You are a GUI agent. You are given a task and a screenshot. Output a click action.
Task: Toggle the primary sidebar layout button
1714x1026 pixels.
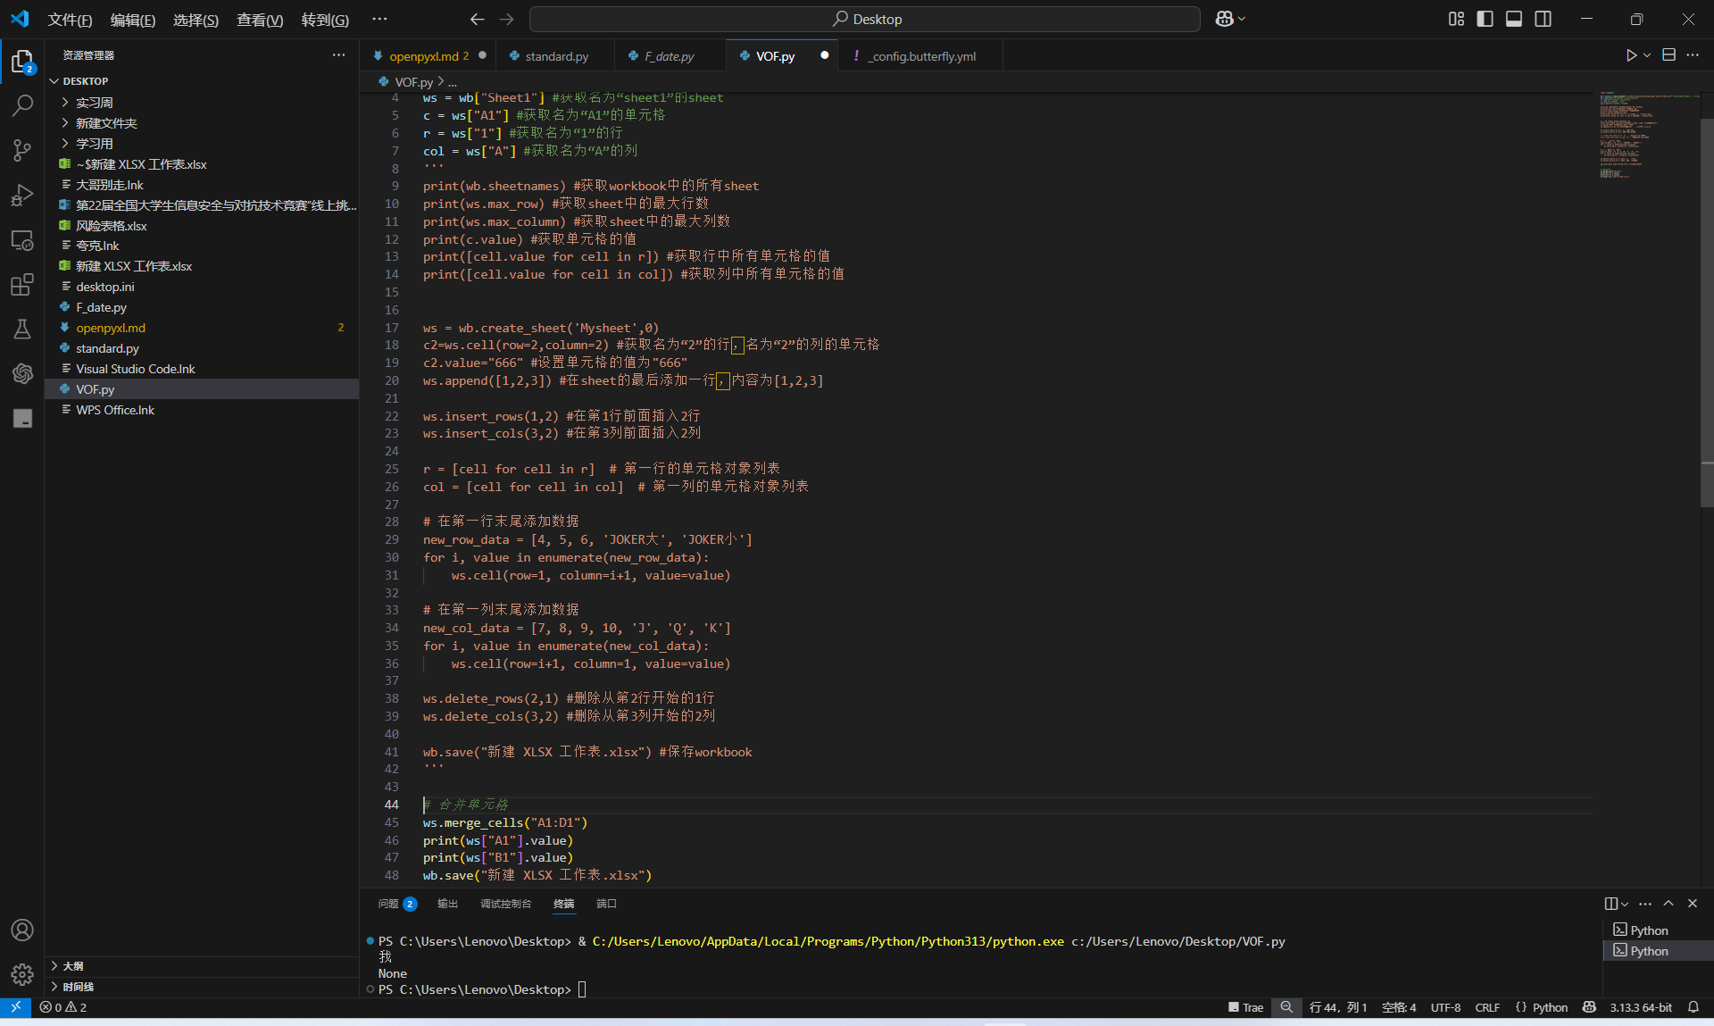[1485, 19]
